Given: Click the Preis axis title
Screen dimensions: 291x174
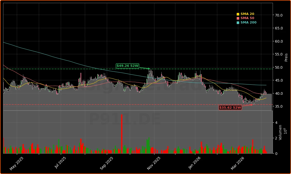Looking at the screenshot, I should [286, 57].
